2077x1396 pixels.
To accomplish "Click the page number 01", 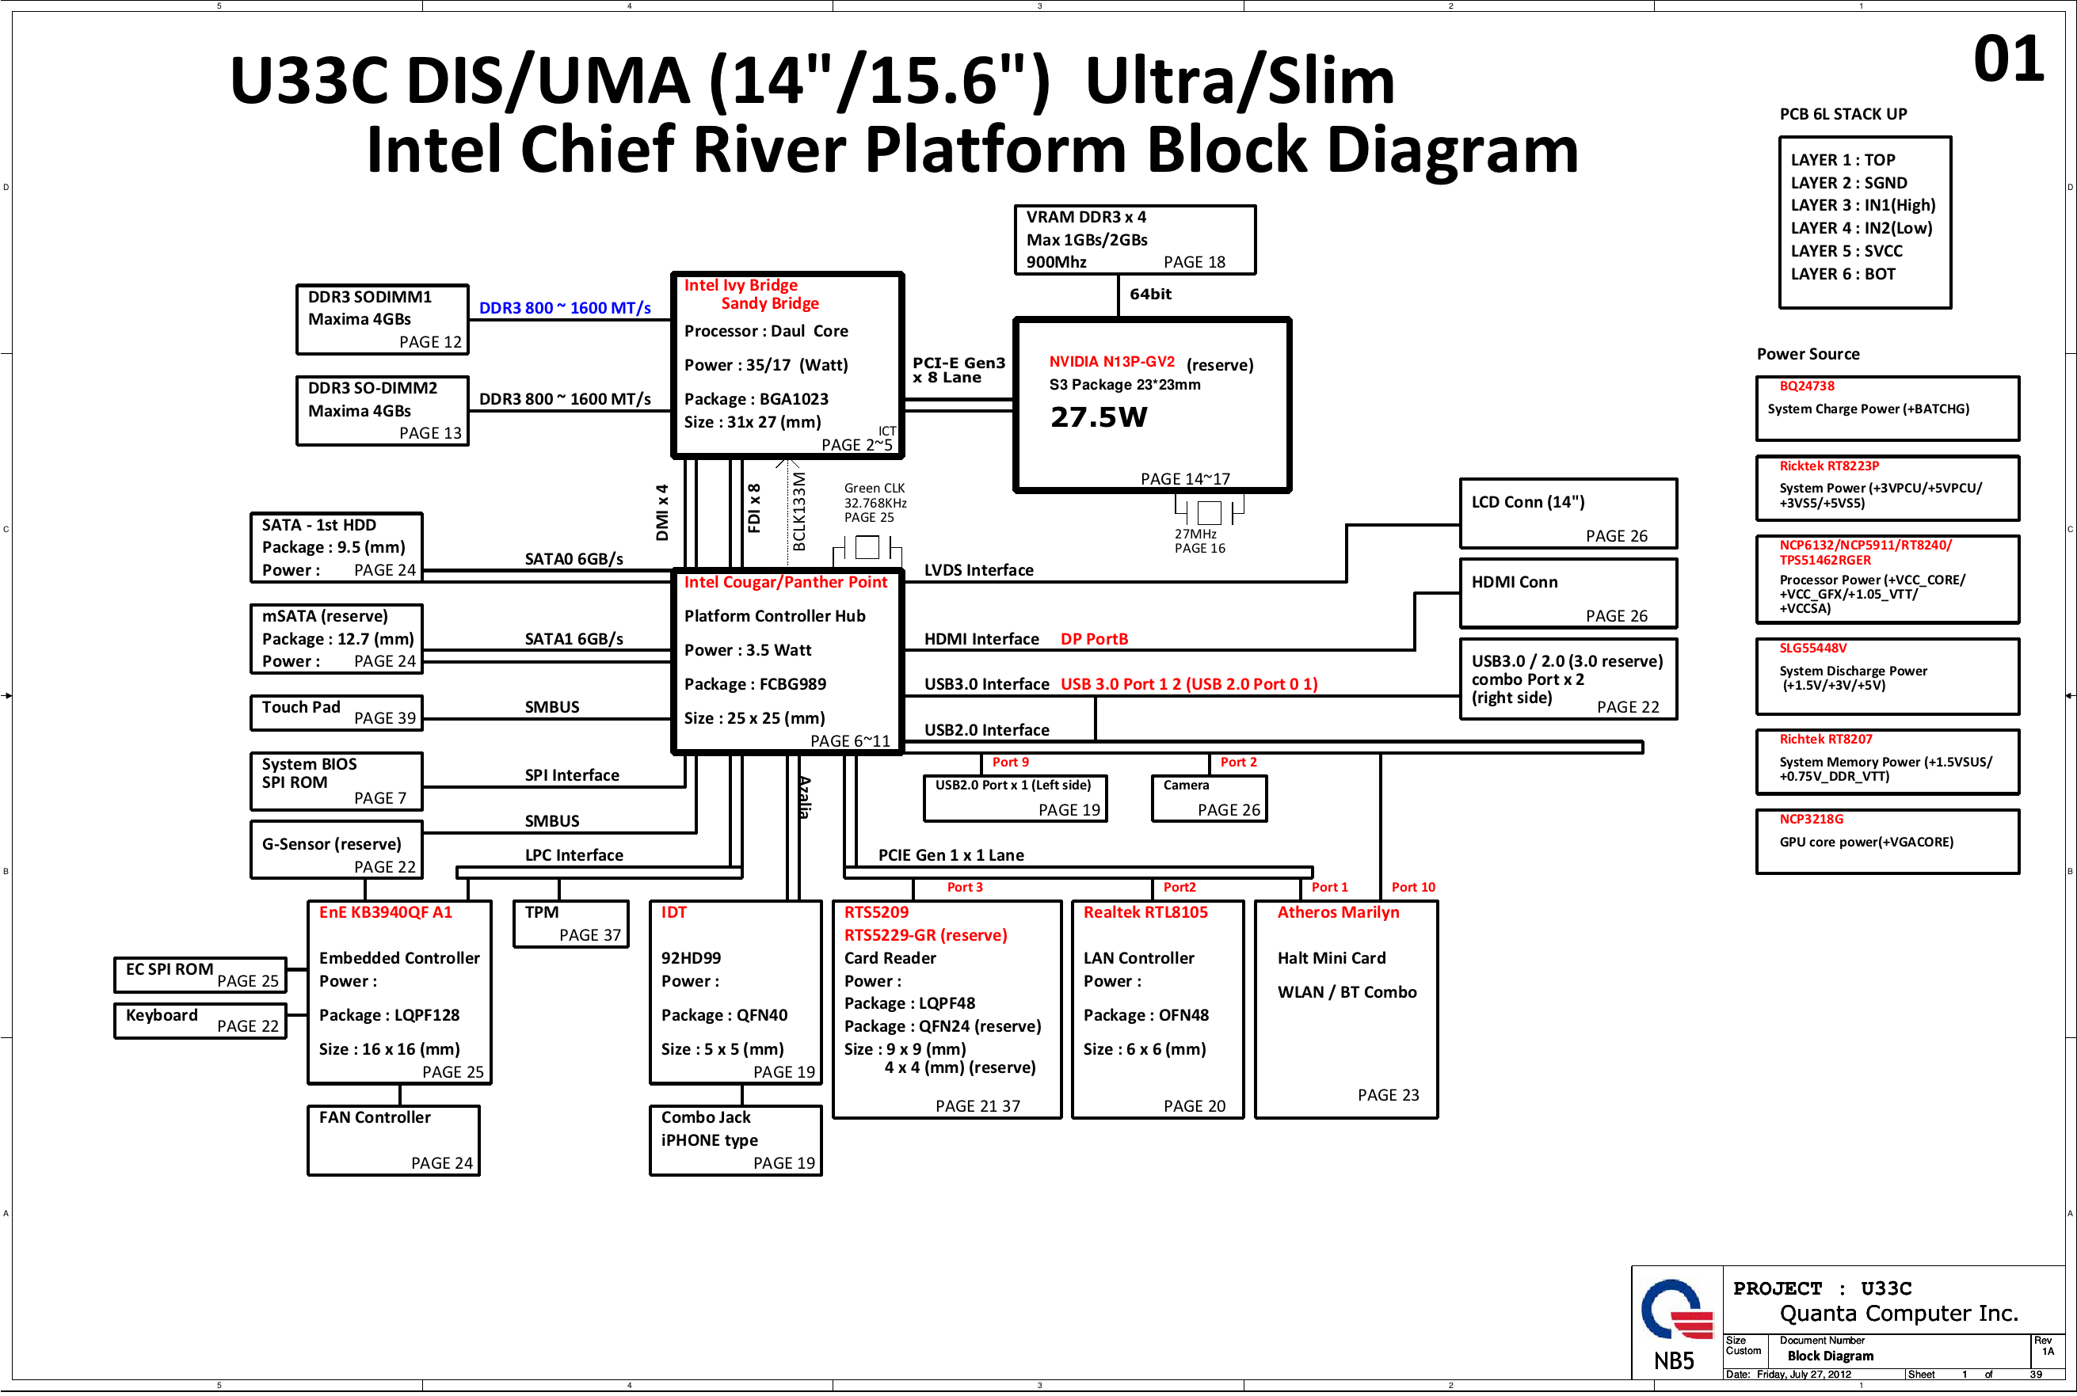I will coord(2008,59).
